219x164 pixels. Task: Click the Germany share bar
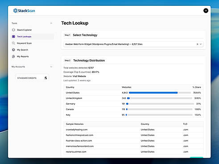point(160,104)
